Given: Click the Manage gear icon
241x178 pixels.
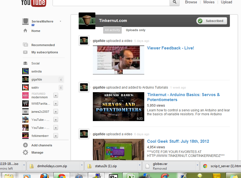Looking at the screenshot, I should point(25,152).
